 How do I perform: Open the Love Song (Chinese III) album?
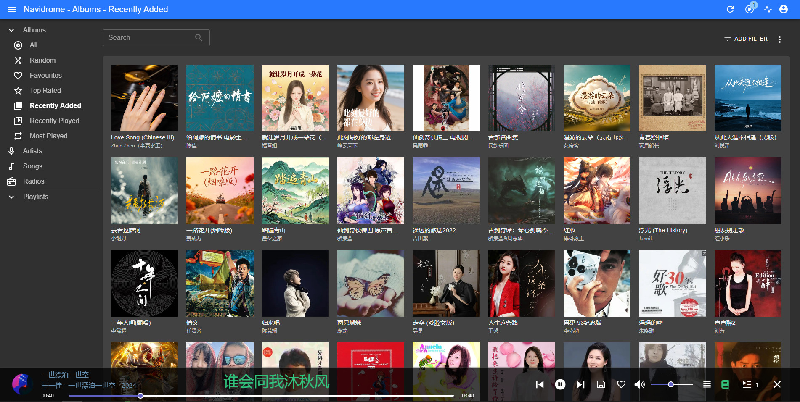(144, 98)
